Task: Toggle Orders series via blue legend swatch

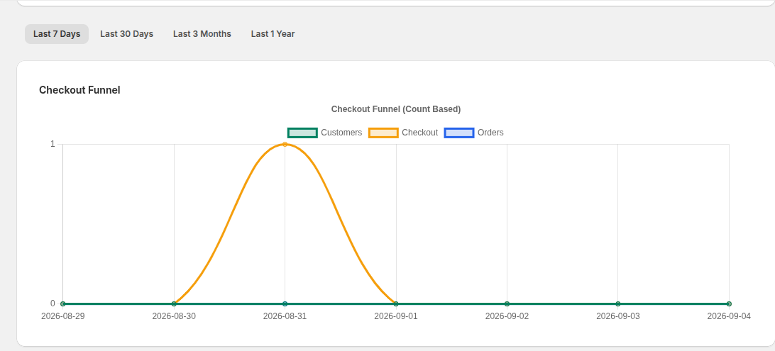Action: (x=459, y=133)
